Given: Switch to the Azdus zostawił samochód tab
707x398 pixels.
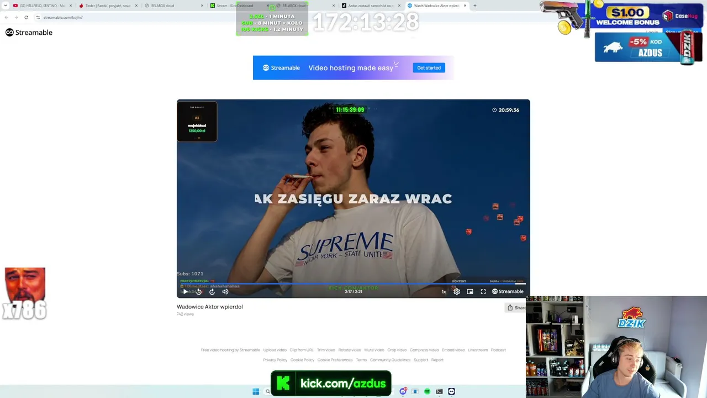Looking at the screenshot, I should tap(371, 6).
